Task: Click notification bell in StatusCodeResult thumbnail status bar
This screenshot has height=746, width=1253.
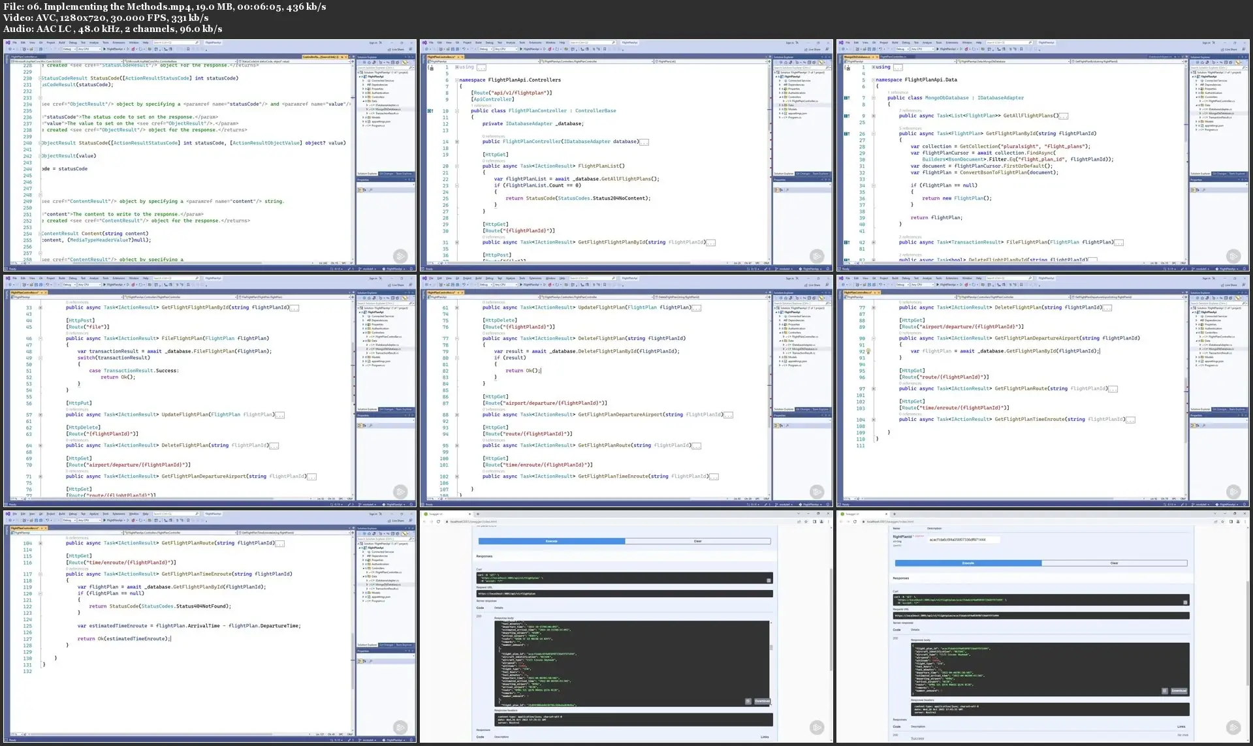Action: (x=411, y=269)
